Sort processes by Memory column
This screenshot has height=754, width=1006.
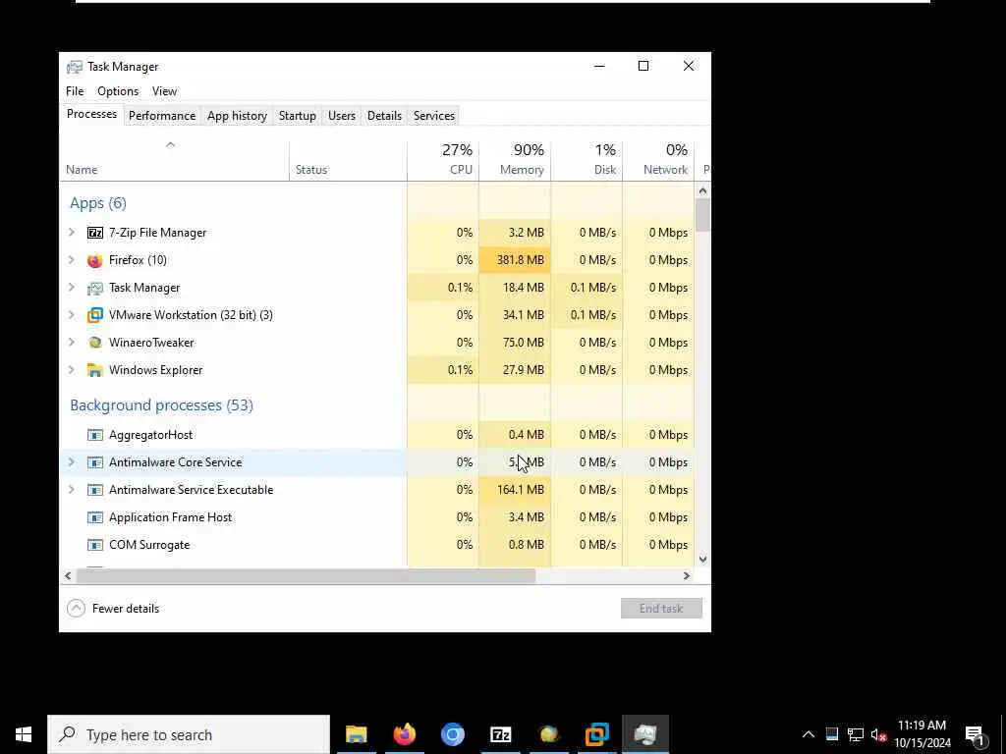coord(515,160)
